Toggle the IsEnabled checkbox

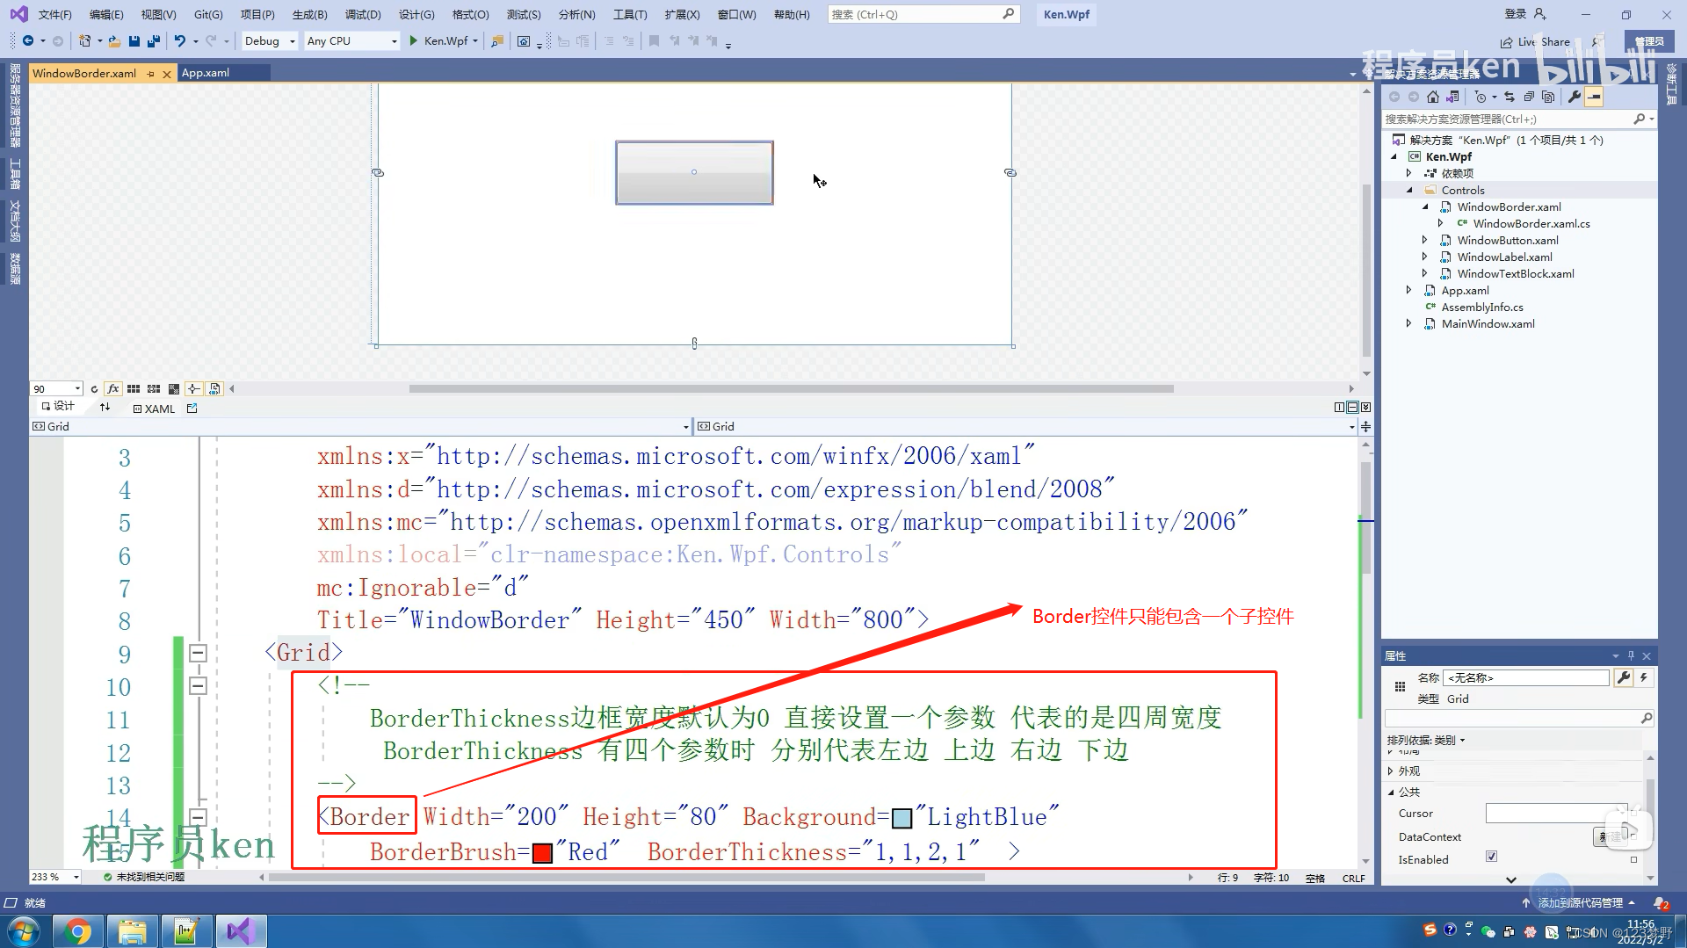[1491, 857]
